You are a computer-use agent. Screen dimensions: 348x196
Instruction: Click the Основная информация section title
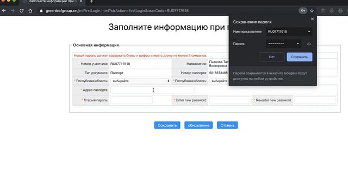pyautogui.click(x=96, y=45)
